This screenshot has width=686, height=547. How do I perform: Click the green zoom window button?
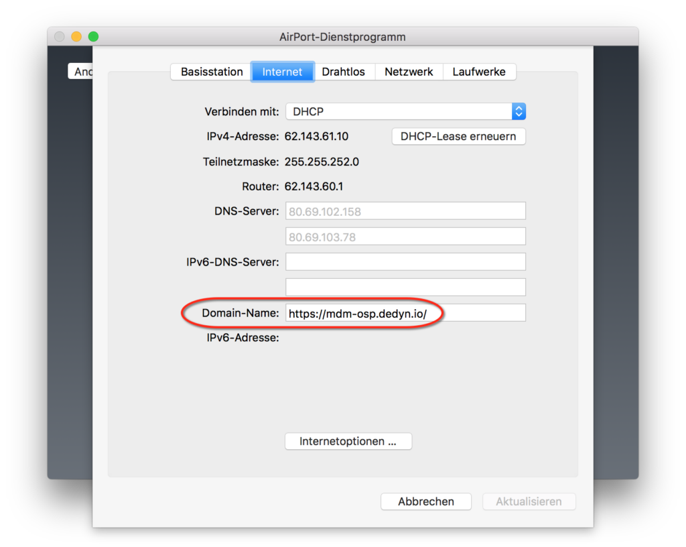(x=93, y=37)
